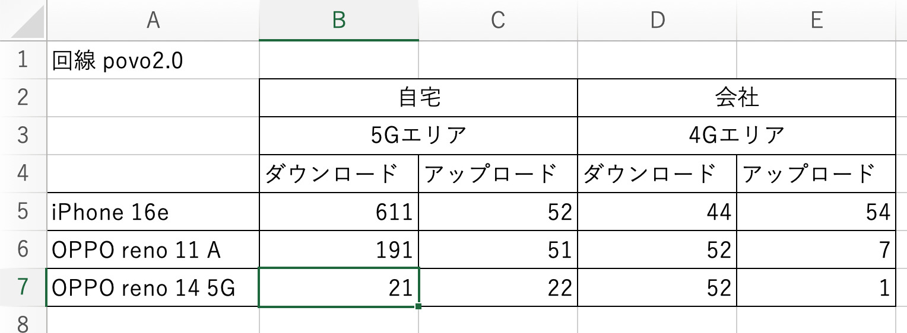Image resolution: width=907 pixels, height=333 pixels.
Task: Click cell with value 191
Action: pos(338,249)
